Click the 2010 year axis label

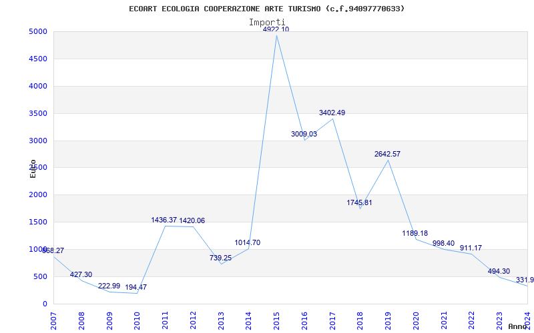click(138, 321)
